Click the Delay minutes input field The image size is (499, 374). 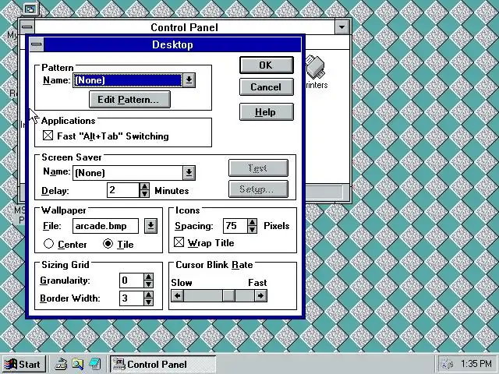point(123,190)
